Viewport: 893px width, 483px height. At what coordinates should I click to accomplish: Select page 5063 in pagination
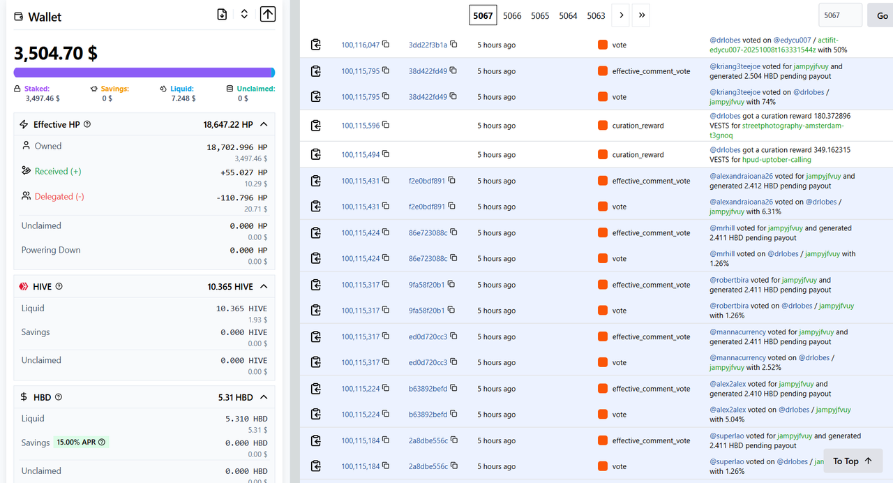(596, 15)
